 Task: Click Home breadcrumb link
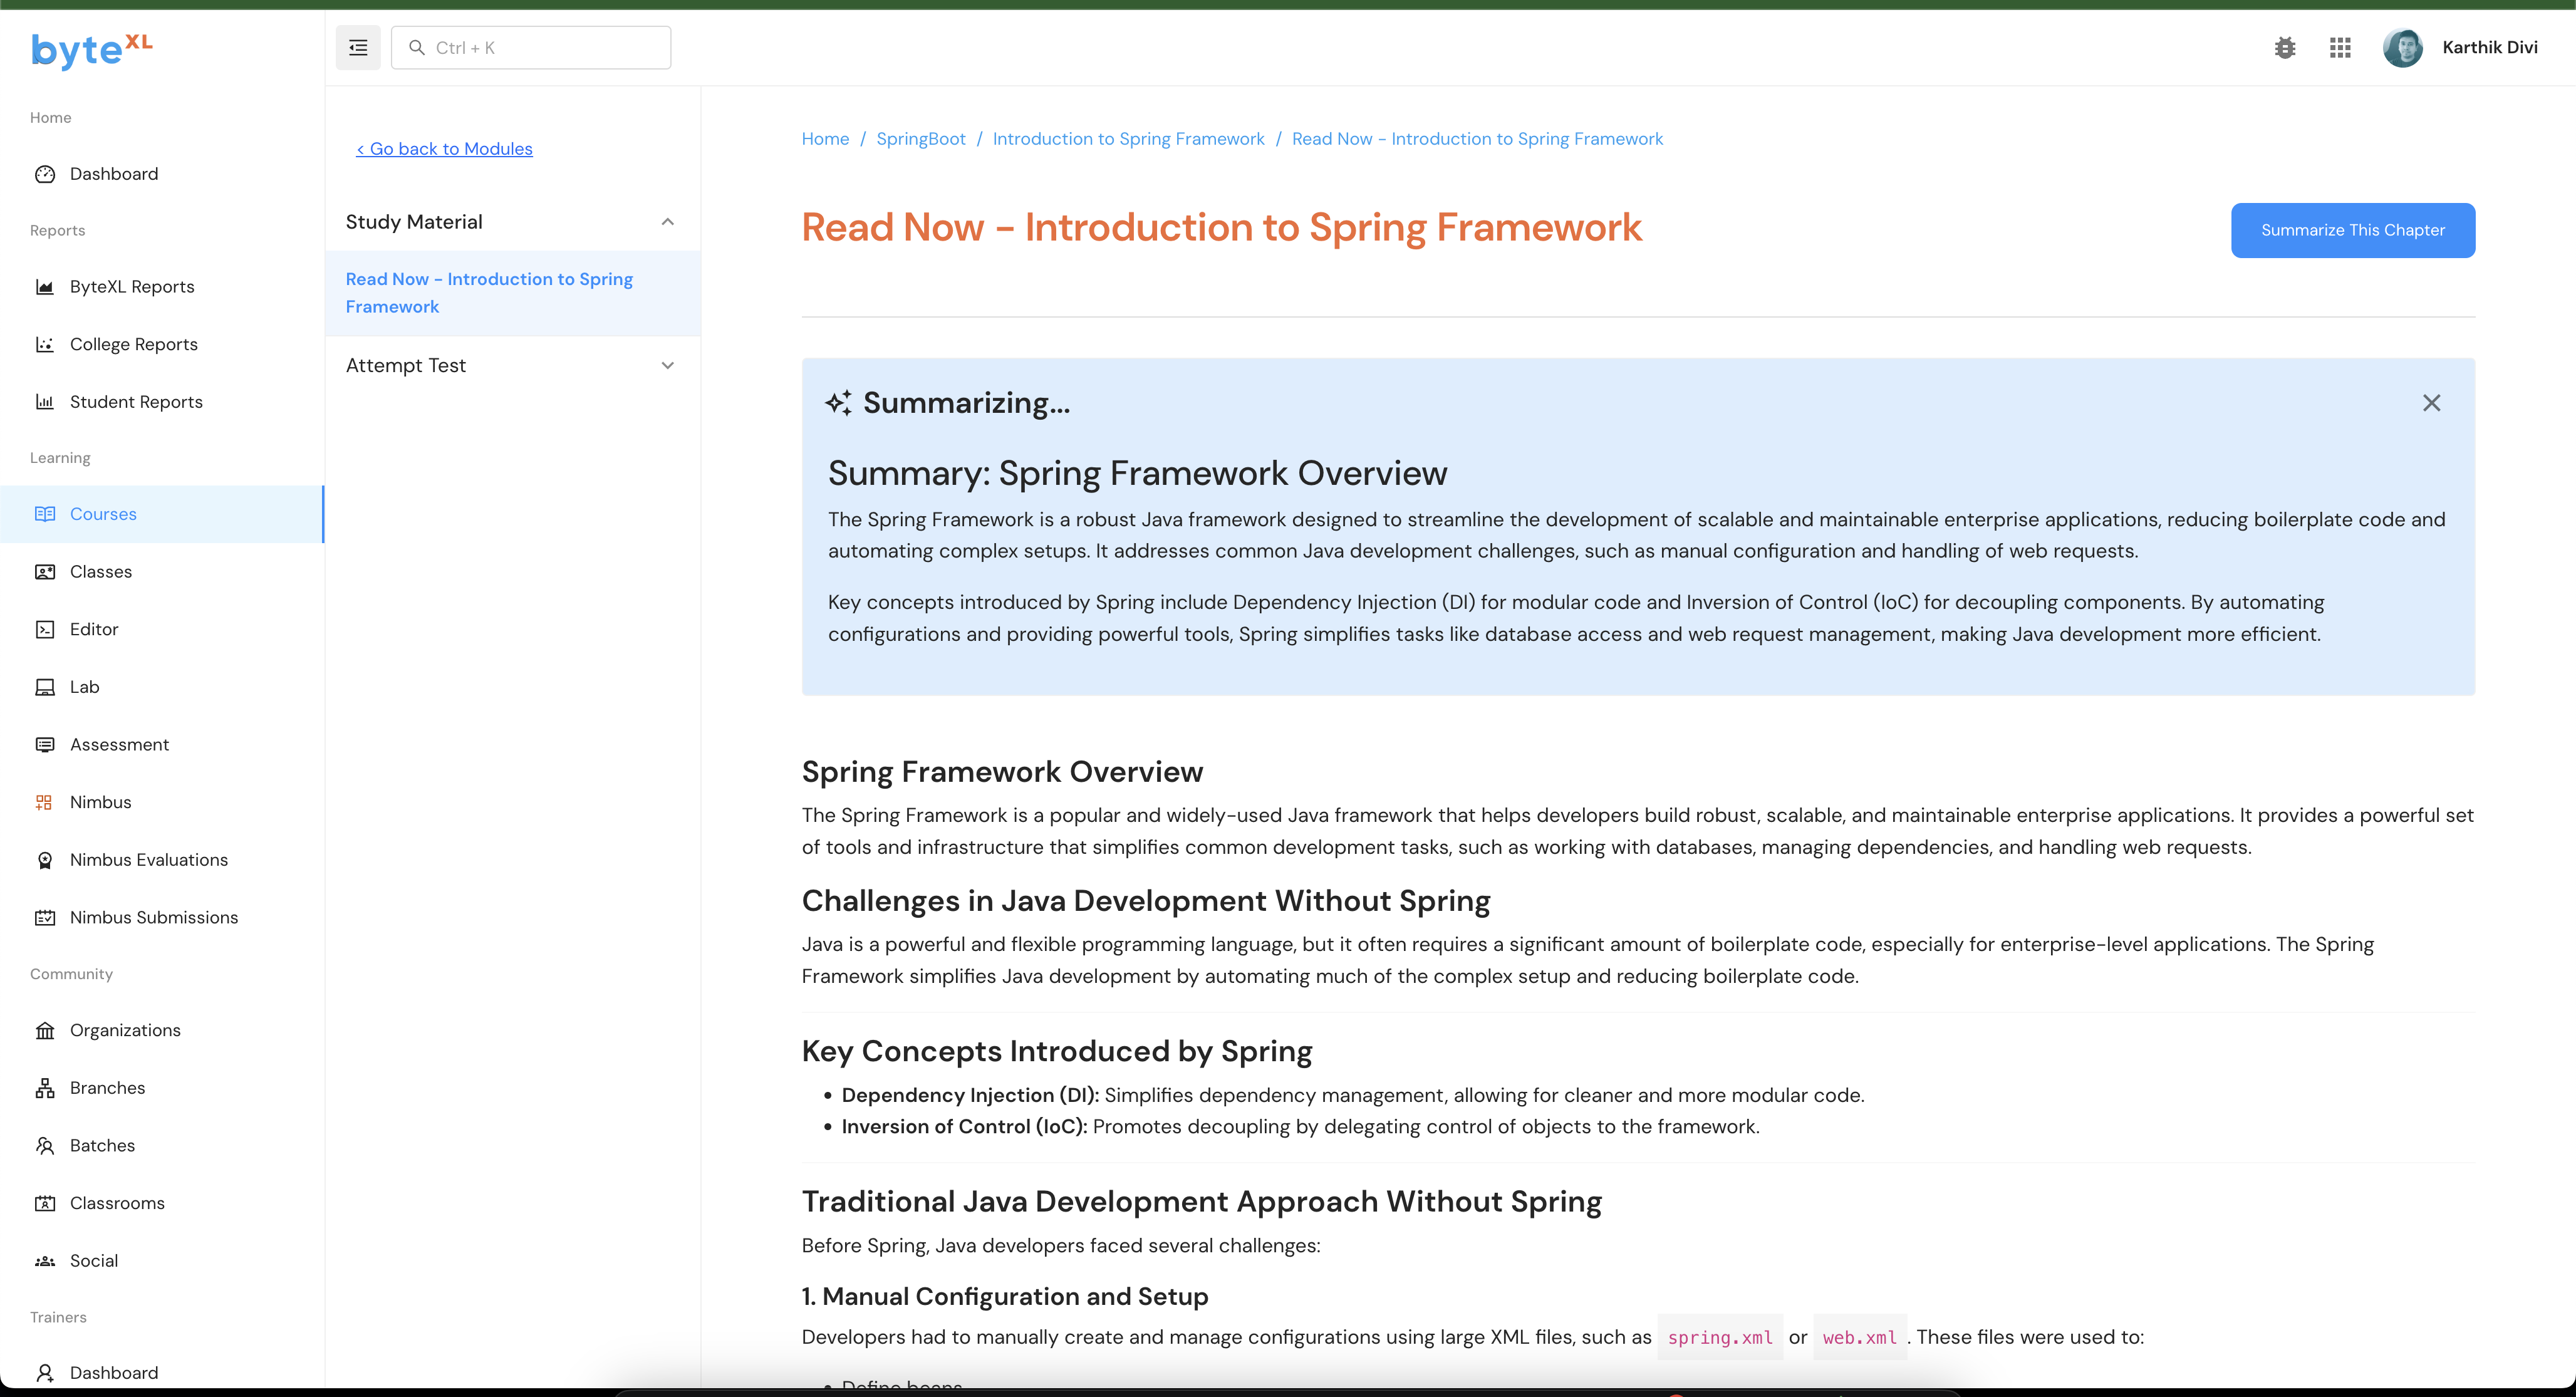(825, 139)
